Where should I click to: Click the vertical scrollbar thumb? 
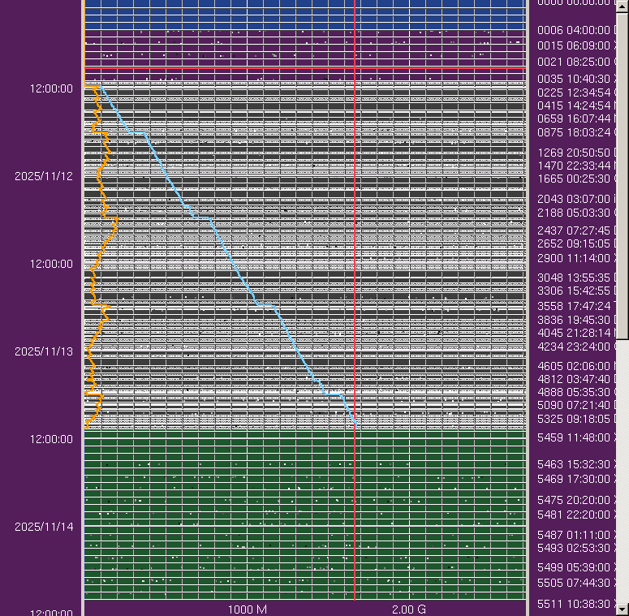[623, 174]
